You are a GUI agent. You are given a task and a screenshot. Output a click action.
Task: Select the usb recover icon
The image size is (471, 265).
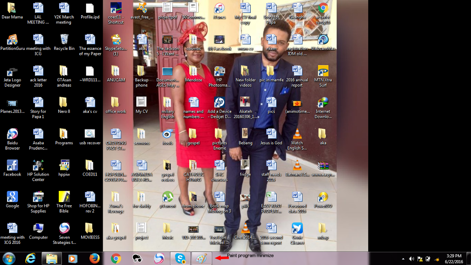90,137
